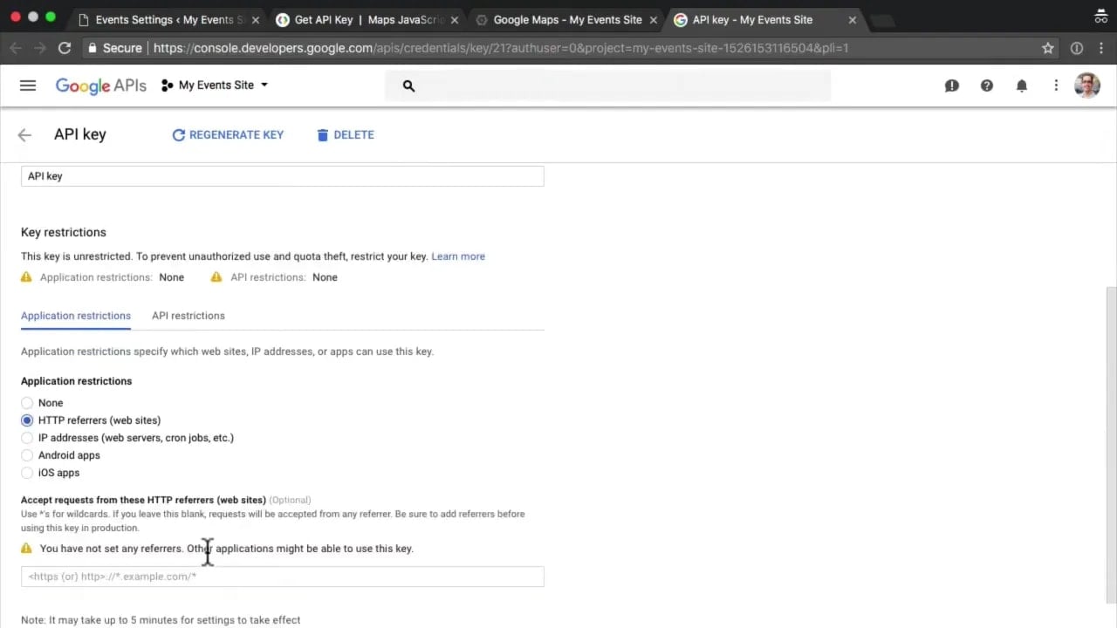Click the 'Key restrictions' heading
The image size is (1117, 628).
pos(64,232)
